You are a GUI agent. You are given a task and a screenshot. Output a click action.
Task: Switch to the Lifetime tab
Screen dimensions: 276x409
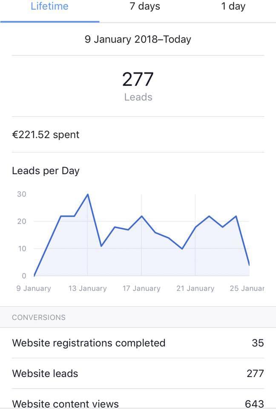(x=49, y=7)
